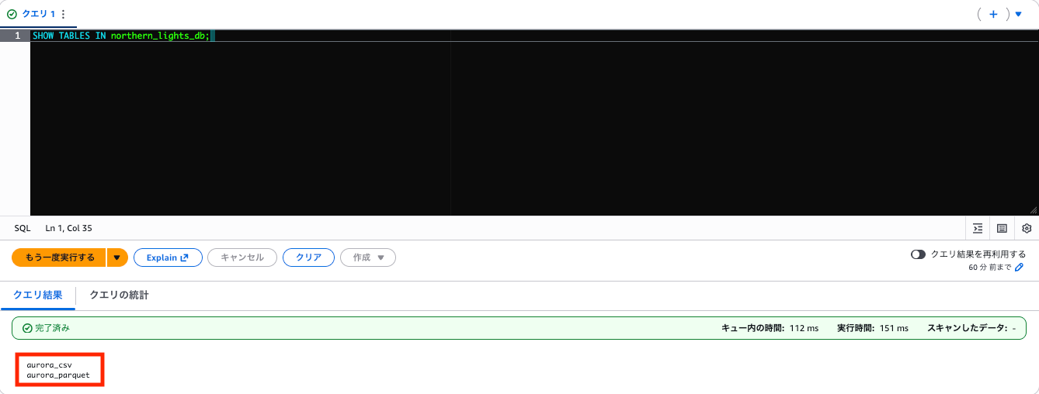Select the クエリ結果 tab

38,295
